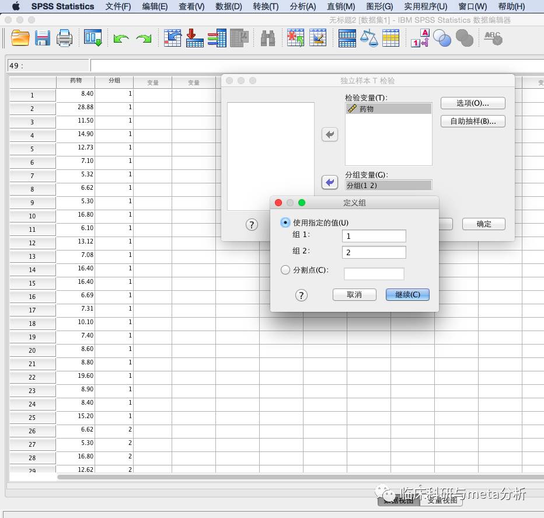Select 分组(1 2) in the 分组变量 box

coord(389,185)
